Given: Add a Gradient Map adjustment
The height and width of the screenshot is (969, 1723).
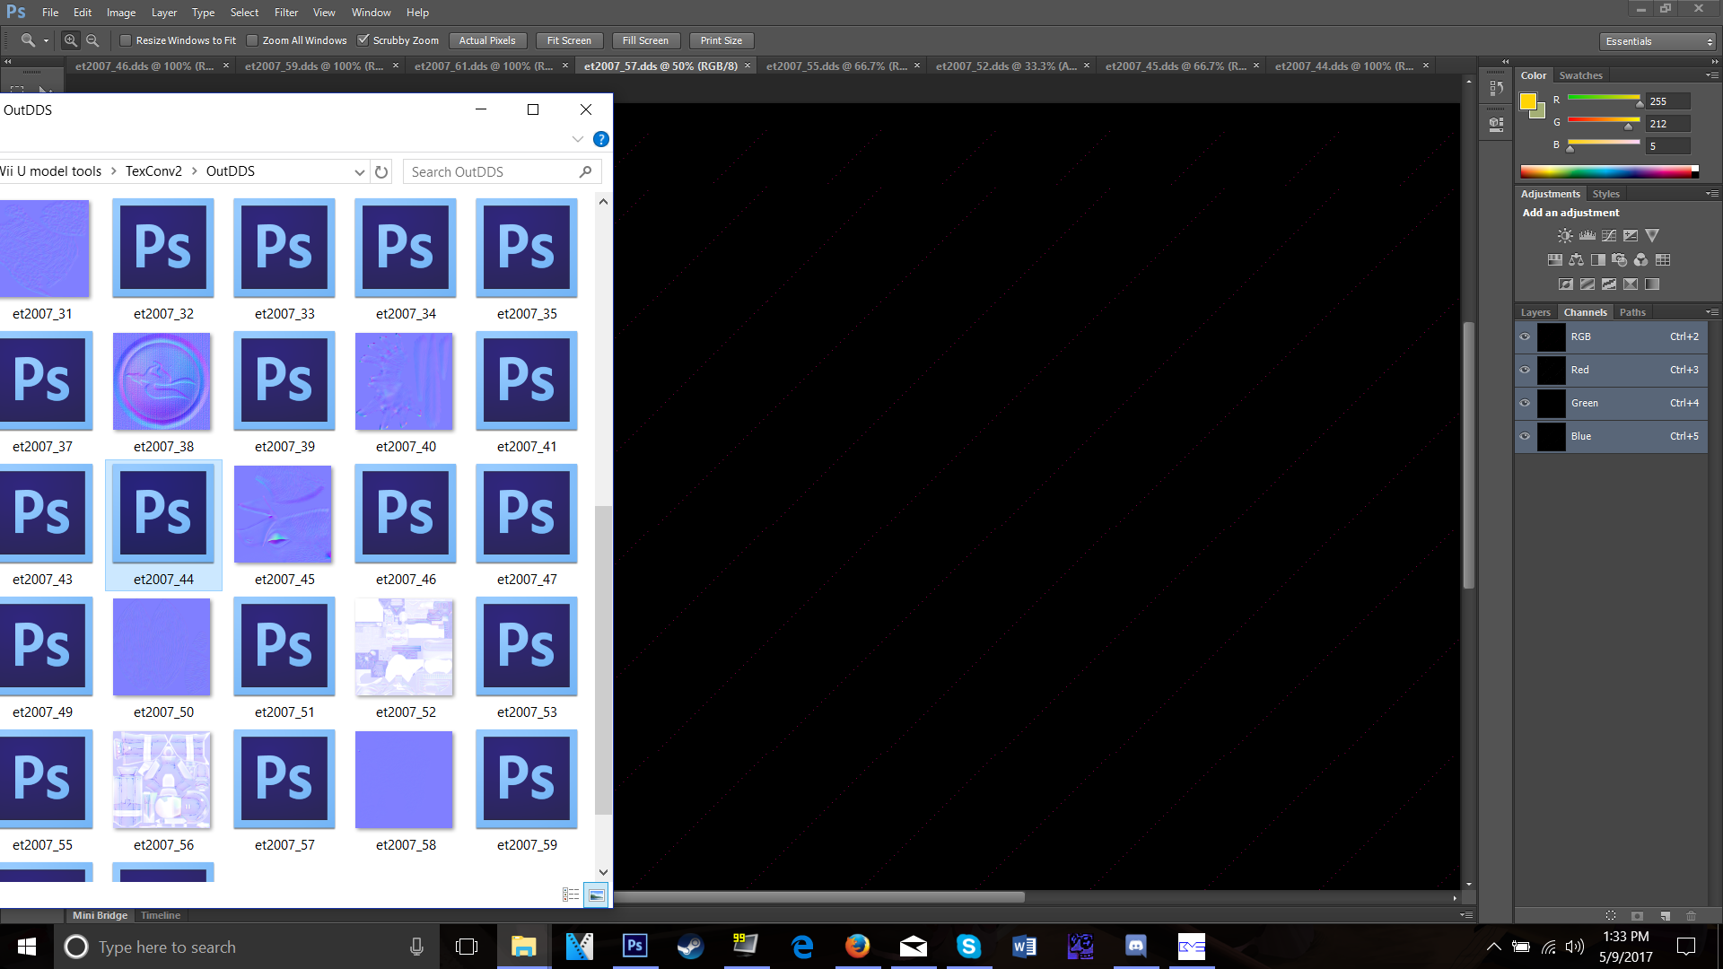Looking at the screenshot, I should (1652, 284).
